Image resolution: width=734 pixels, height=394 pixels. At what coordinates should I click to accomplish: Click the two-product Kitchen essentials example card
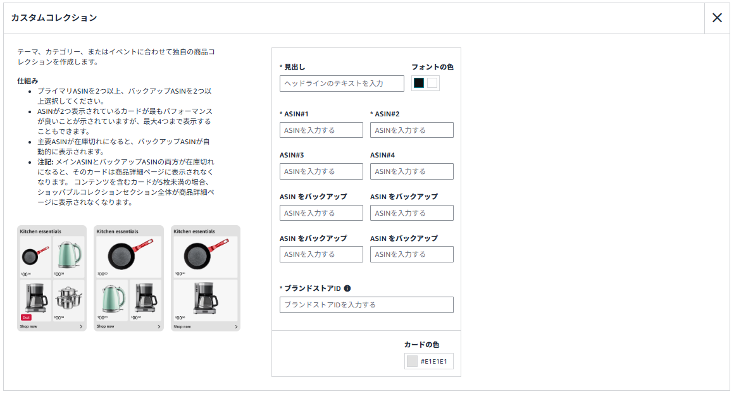206,278
